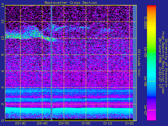Viewport: 168px width, 126px height.
Task: Click 'High Spectral Resolution Lidar' text
Action: tap(163, 63)
